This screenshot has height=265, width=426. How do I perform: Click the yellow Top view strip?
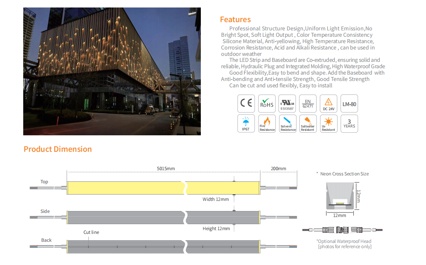[x=124, y=188]
